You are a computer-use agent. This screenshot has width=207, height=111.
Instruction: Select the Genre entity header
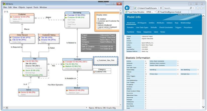29,90
